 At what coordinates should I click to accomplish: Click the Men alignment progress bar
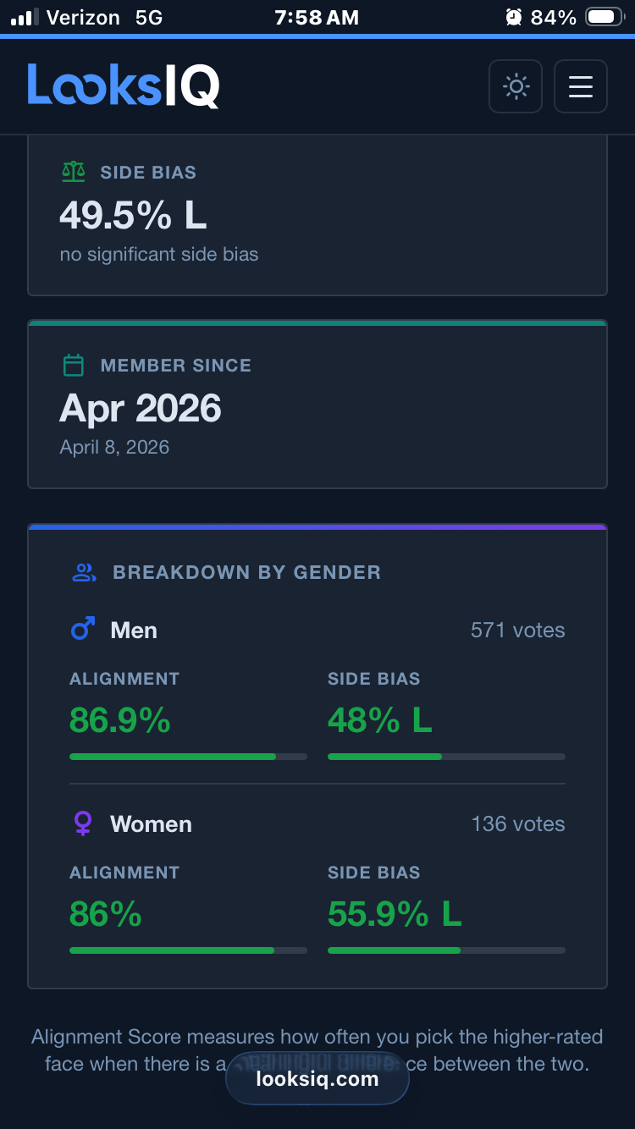[188, 757]
